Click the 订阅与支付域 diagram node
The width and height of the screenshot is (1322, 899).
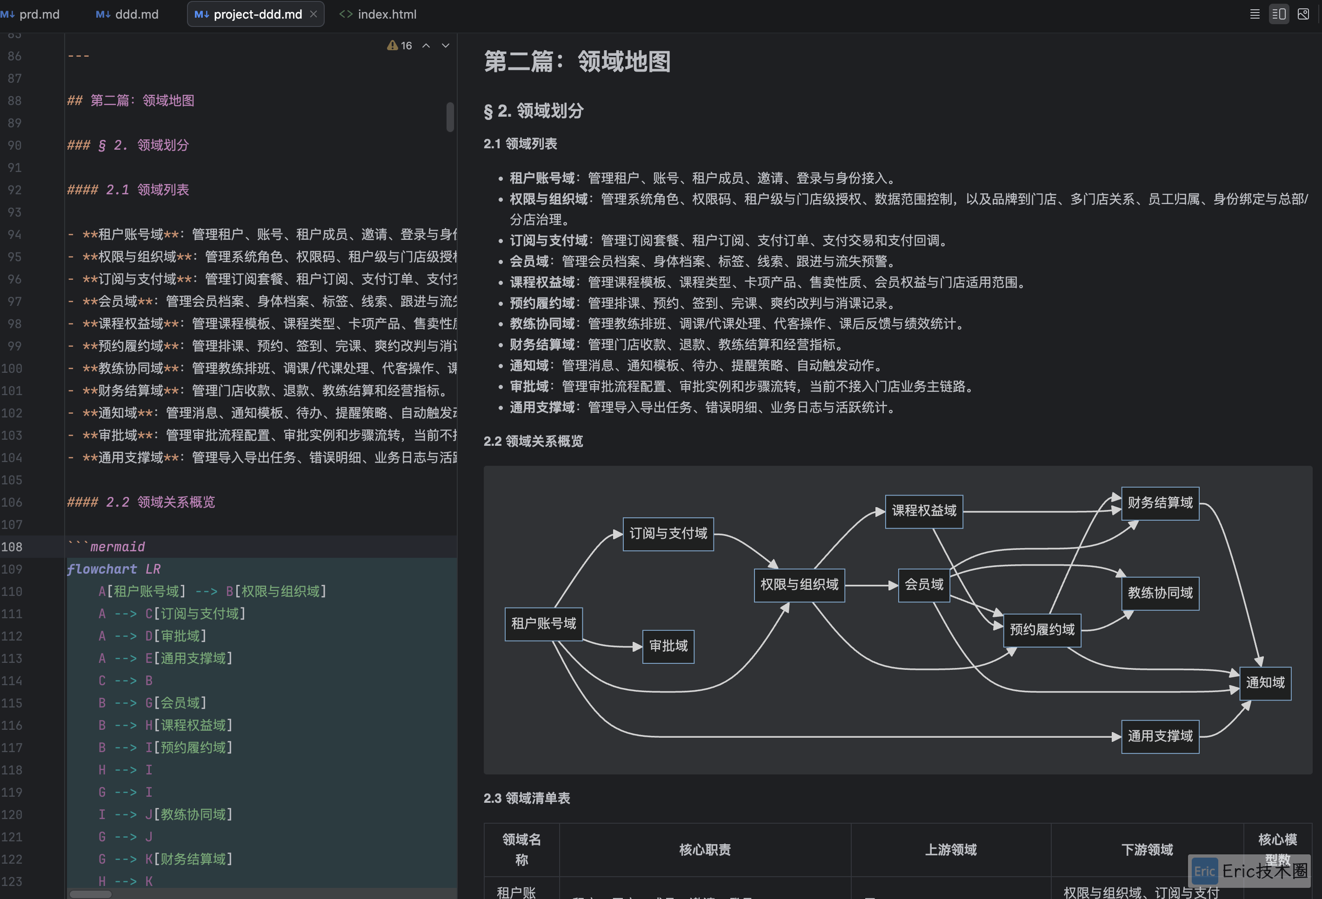[x=668, y=533]
